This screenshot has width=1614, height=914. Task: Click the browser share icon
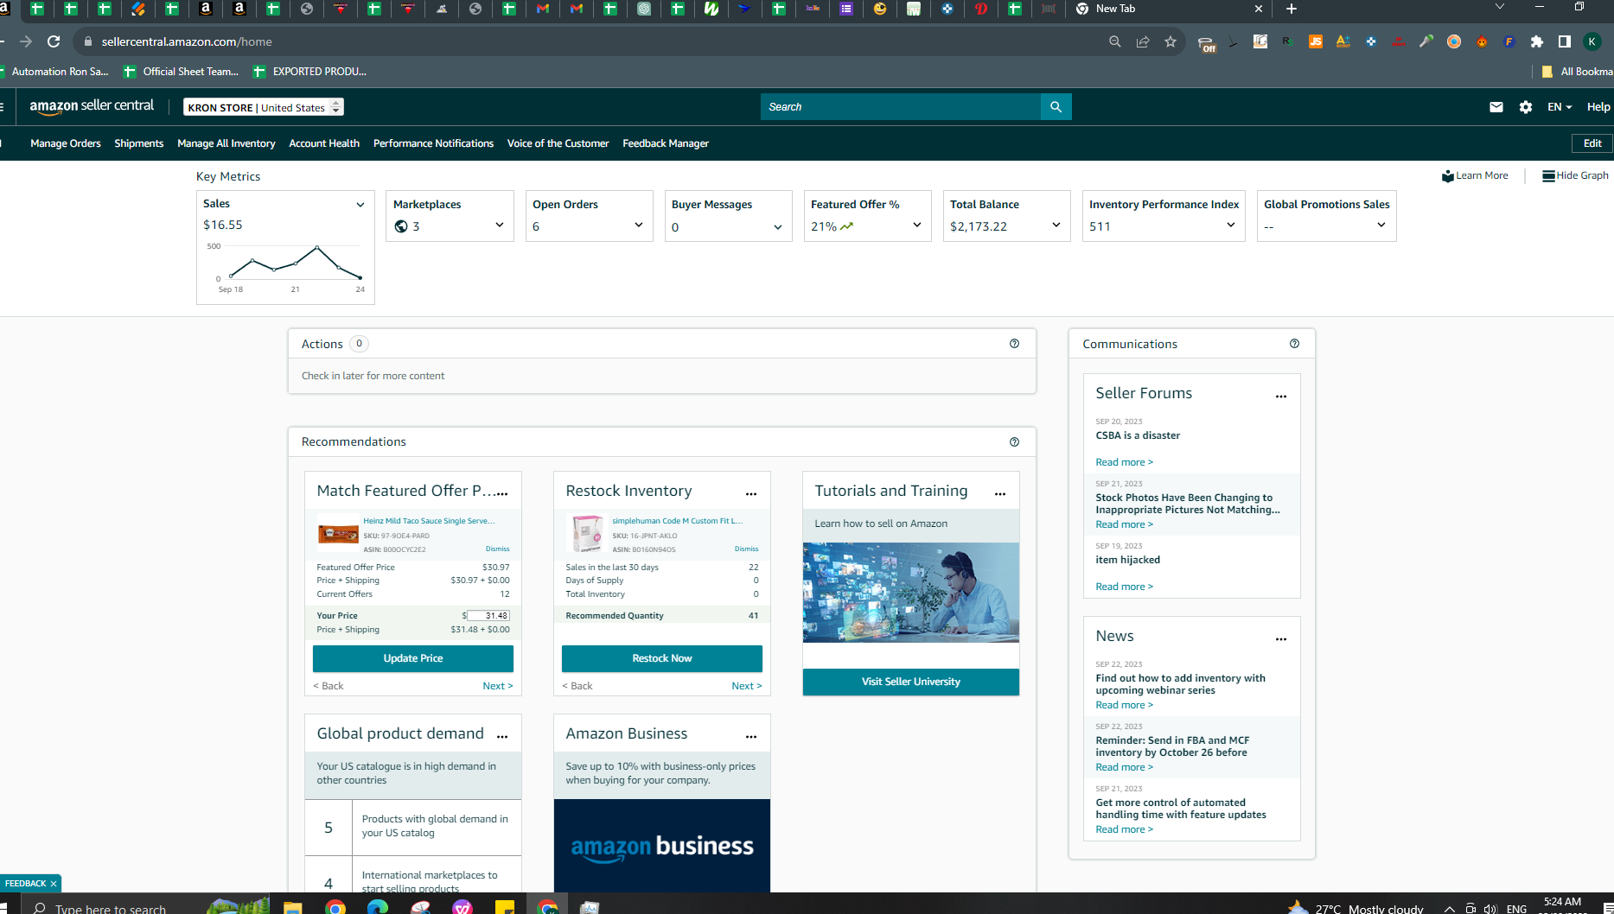tap(1143, 41)
